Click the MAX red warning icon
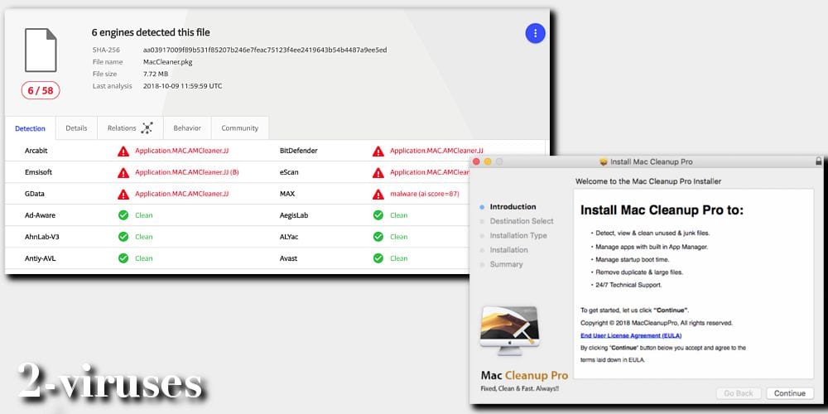Viewport: 828px width, 414px height. tap(378, 194)
